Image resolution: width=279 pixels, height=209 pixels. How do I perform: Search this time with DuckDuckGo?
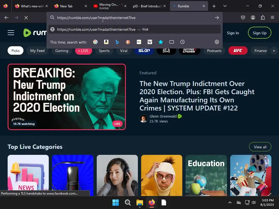click(128, 42)
